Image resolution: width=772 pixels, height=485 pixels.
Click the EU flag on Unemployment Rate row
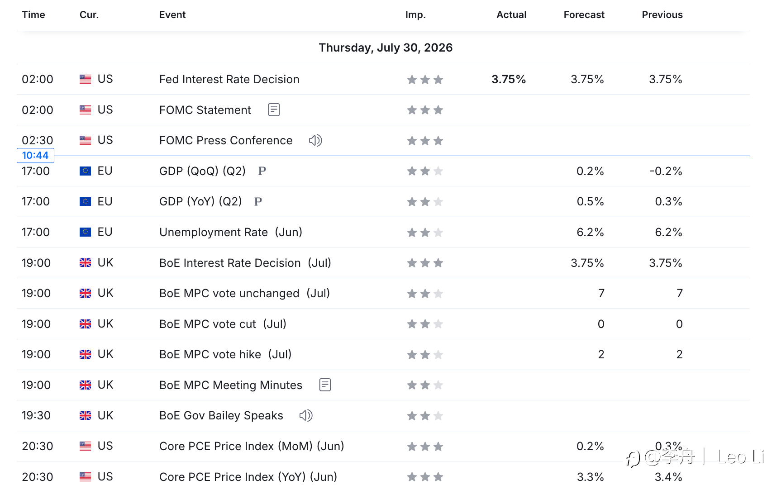pyautogui.click(x=85, y=232)
